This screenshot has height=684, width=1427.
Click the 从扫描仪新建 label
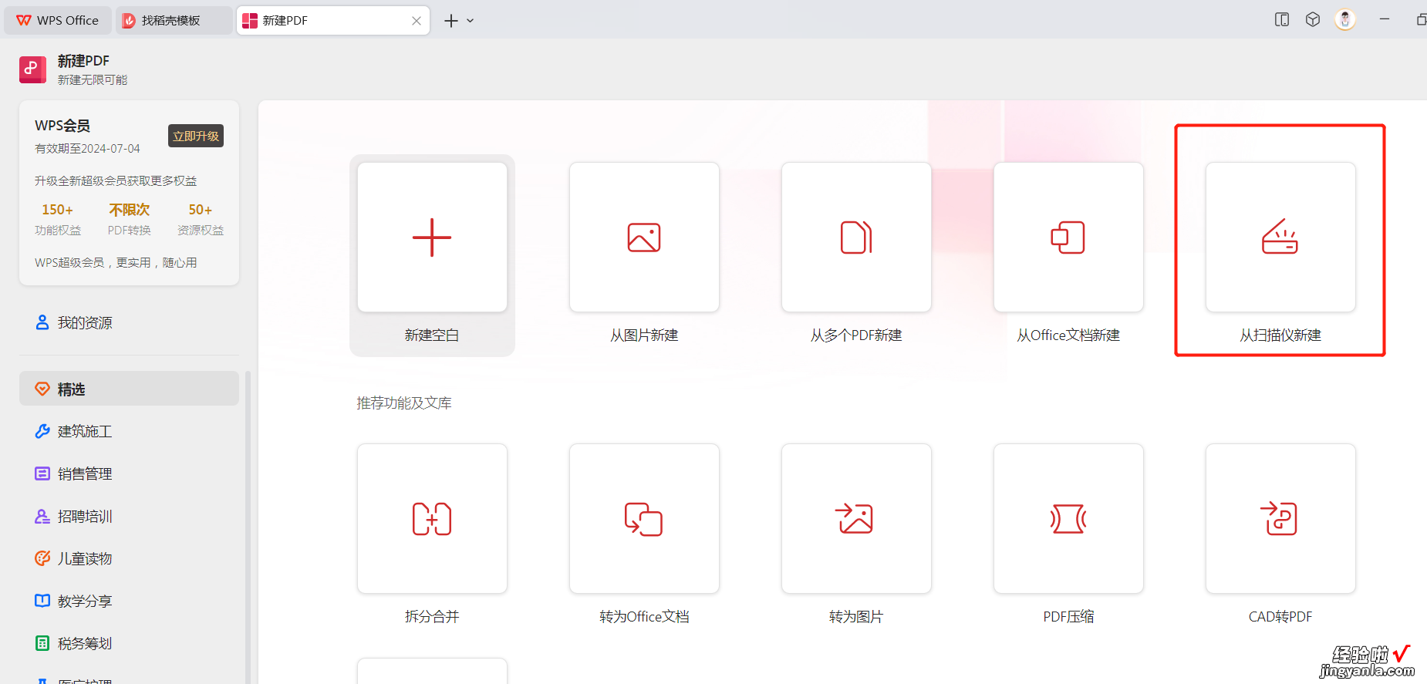point(1280,335)
